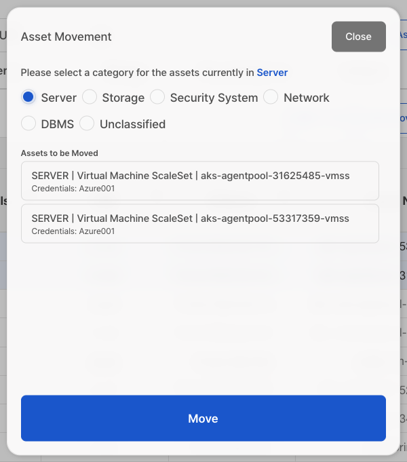Click the Asset Movement dialog title

tap(66, 37)
